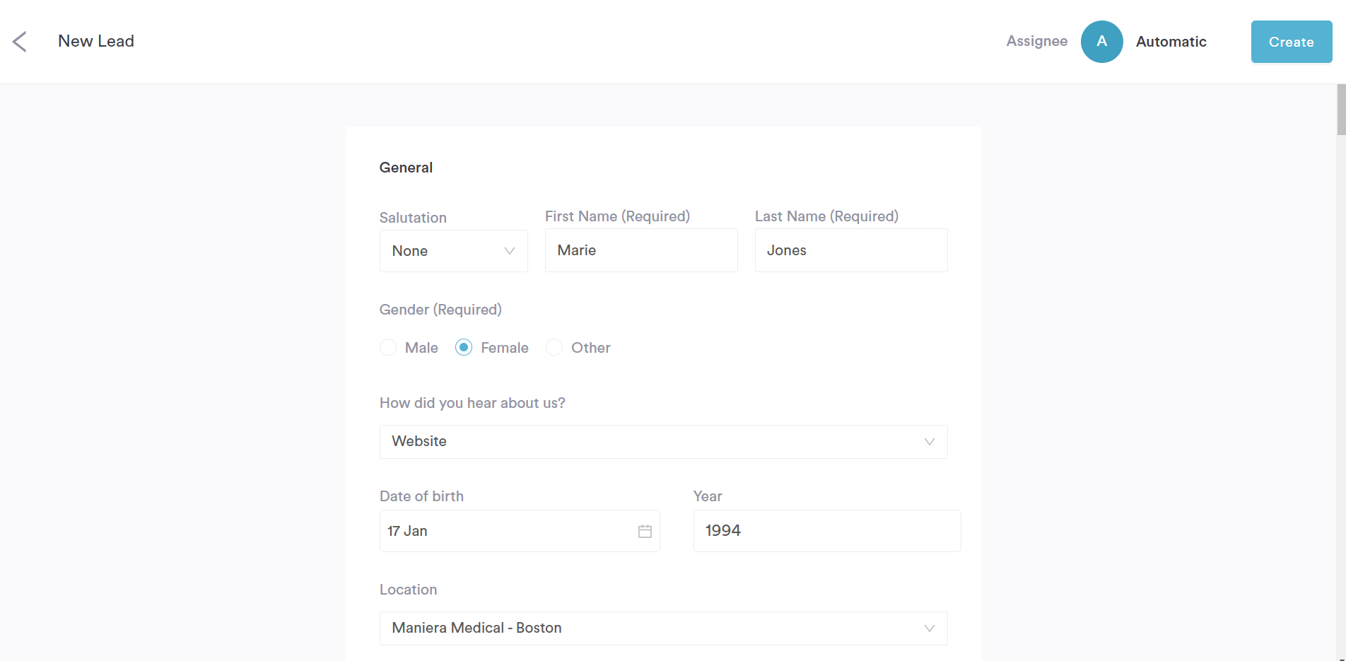The image size is (1346, 661).
Task: Select the Female gender radio button
Action: [x=464, y=347]
